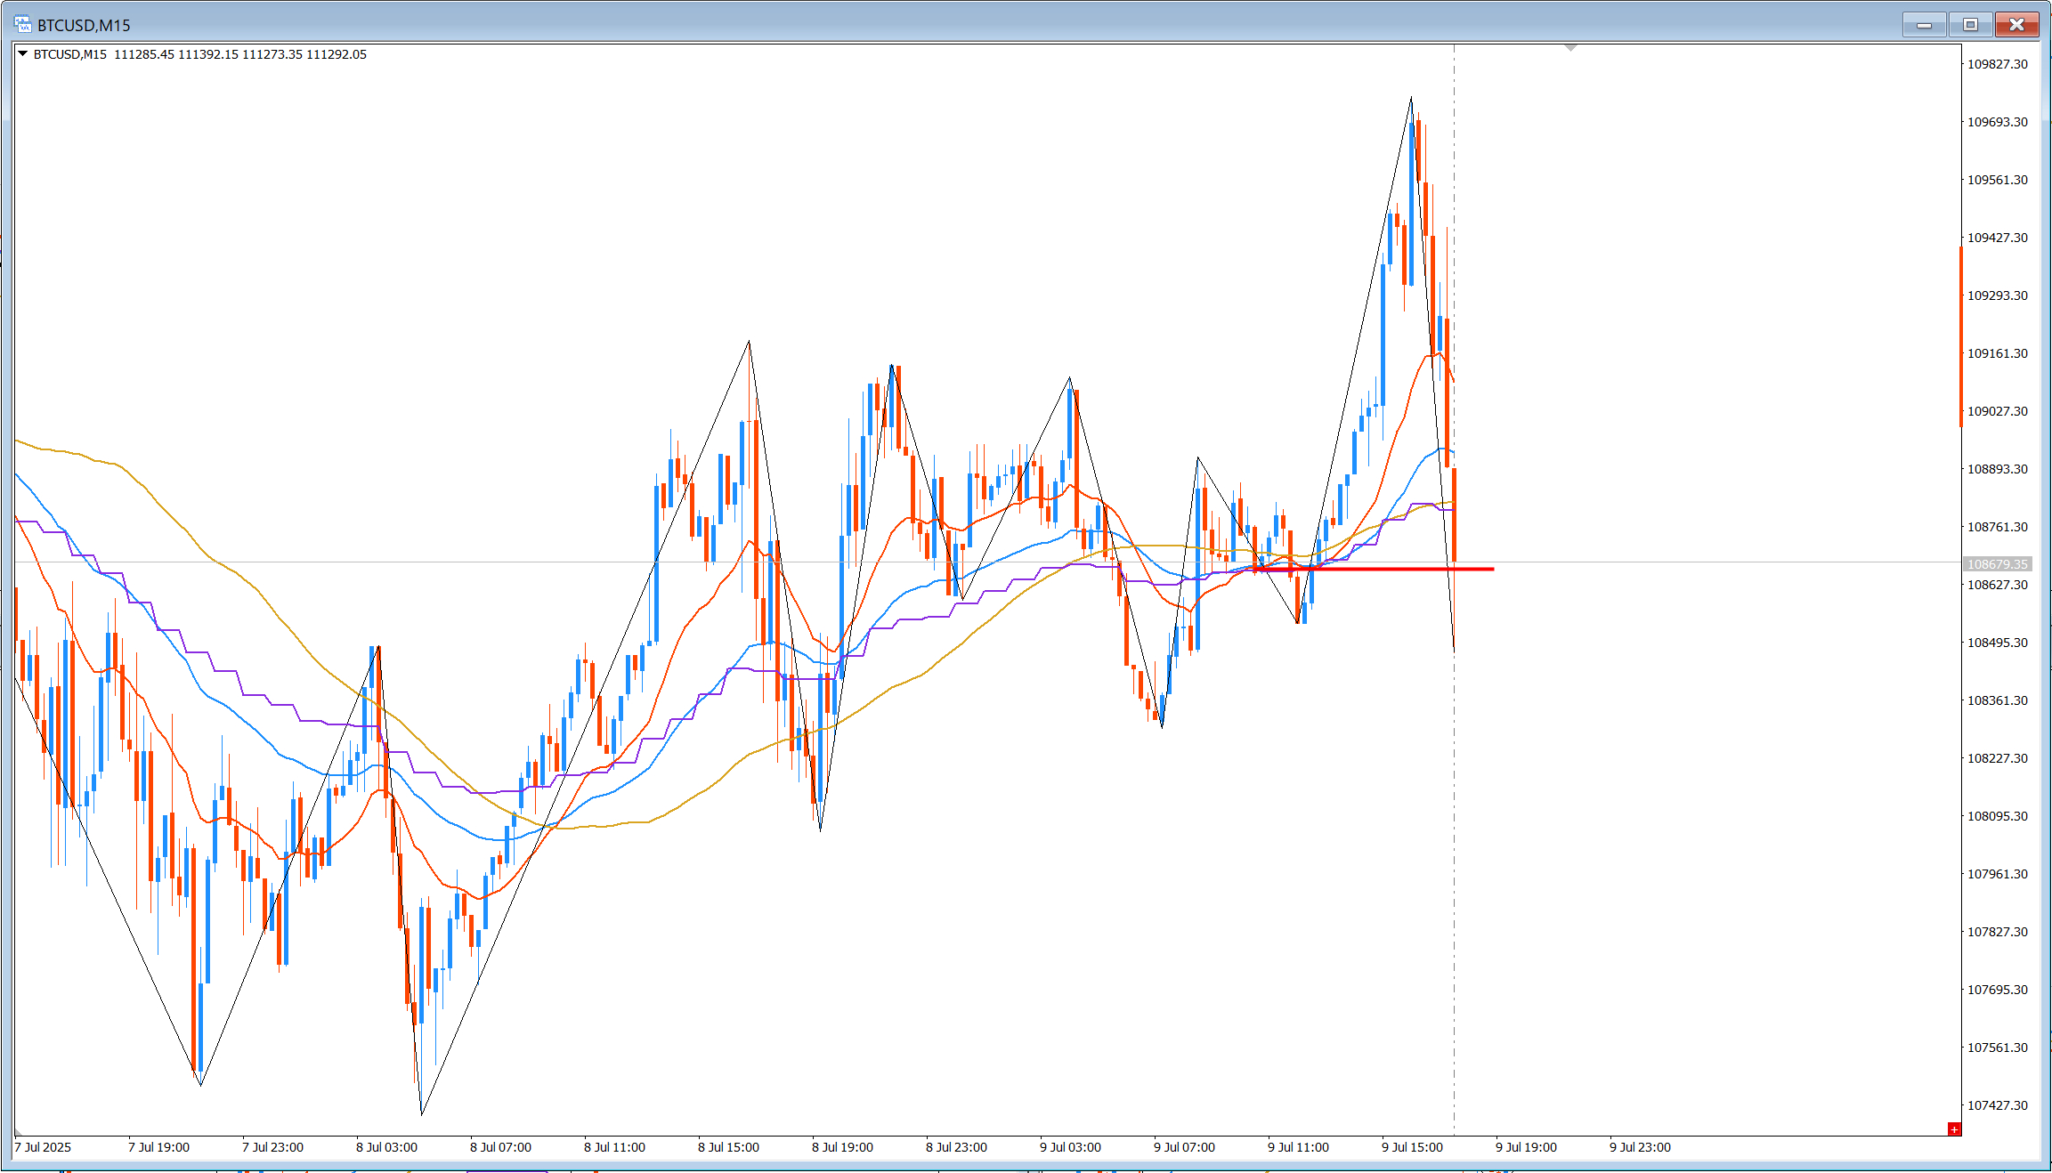Viewport: 2052px width, 1173px height.
Task: Open the chart dropdown triangle beside BTCUSD,M15 label
Action: click(23, 53)
